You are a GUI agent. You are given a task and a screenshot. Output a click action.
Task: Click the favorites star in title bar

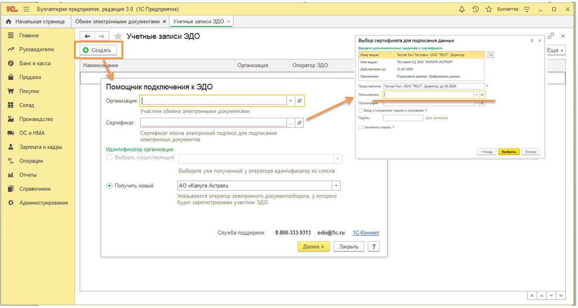pos(489,9)
